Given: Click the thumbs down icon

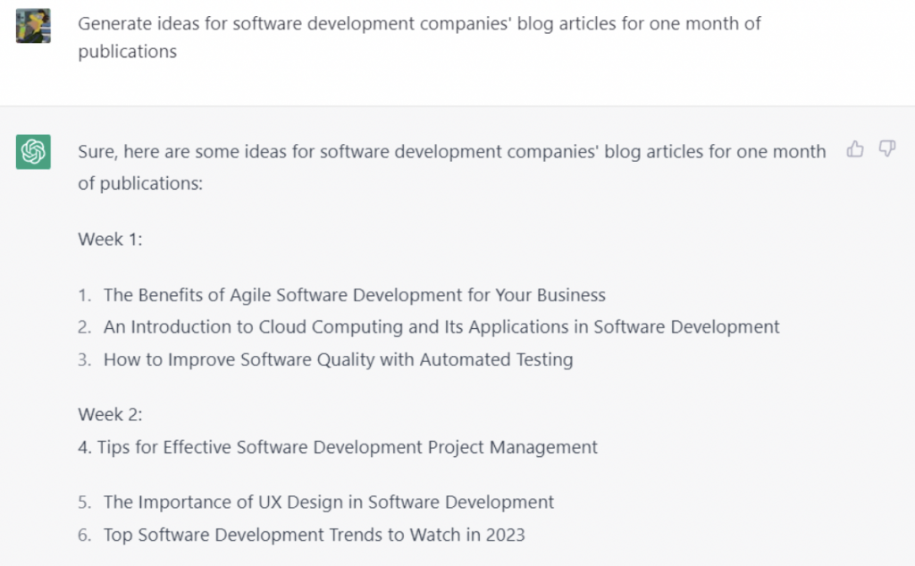Looking at the screenshot, I should tap(887, 149).
